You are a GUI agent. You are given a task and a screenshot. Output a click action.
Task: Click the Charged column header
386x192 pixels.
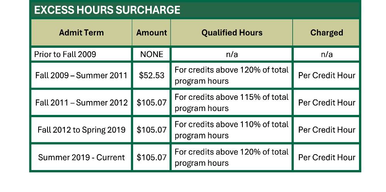[x=326, y=33]
